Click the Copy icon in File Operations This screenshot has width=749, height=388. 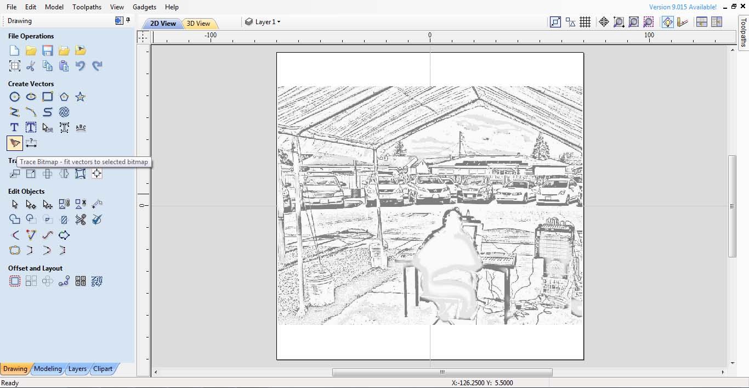click(x=48, y=66)
